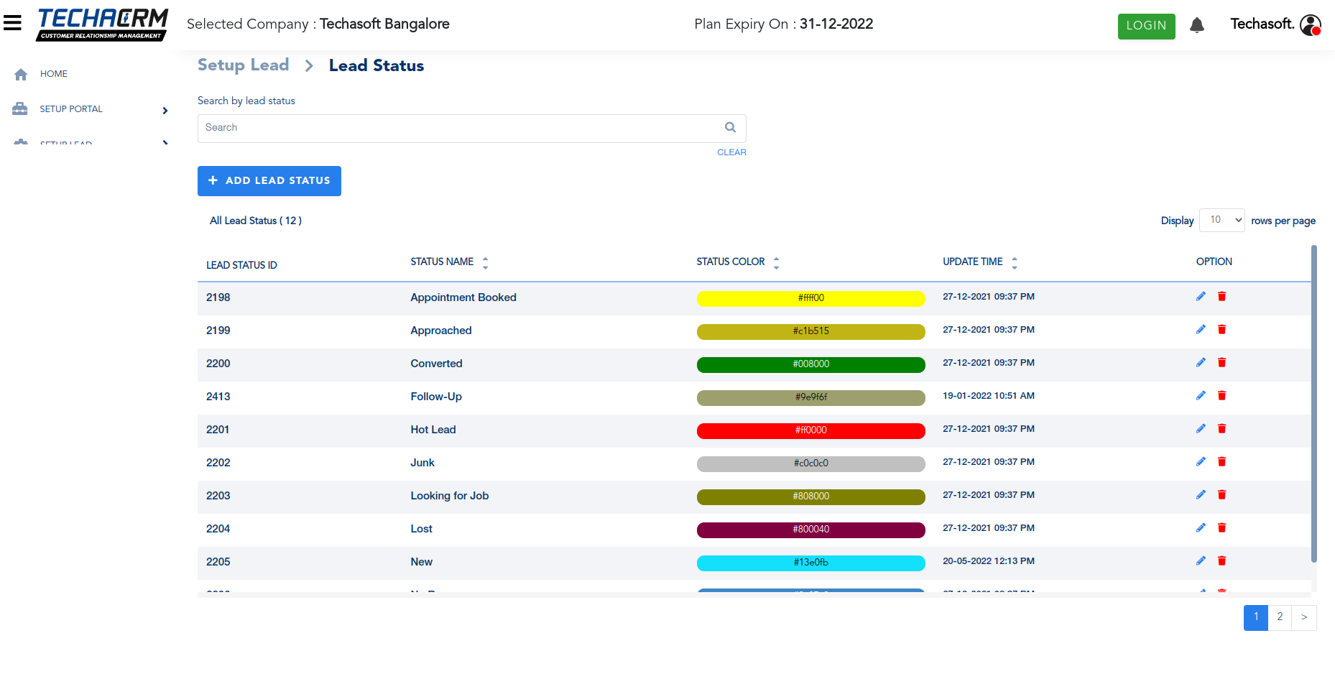Focus the lead status search field
This screenshot has height=697, width=1335.
click(471, 128)
